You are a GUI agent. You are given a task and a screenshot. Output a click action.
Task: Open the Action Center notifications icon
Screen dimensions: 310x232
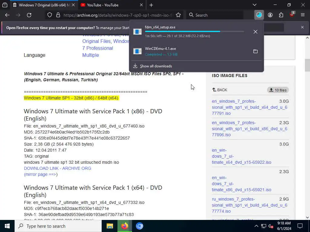(300, 226)
